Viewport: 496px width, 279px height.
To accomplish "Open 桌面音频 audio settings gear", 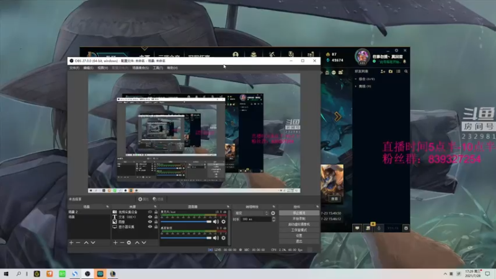I will pos(224,238).
